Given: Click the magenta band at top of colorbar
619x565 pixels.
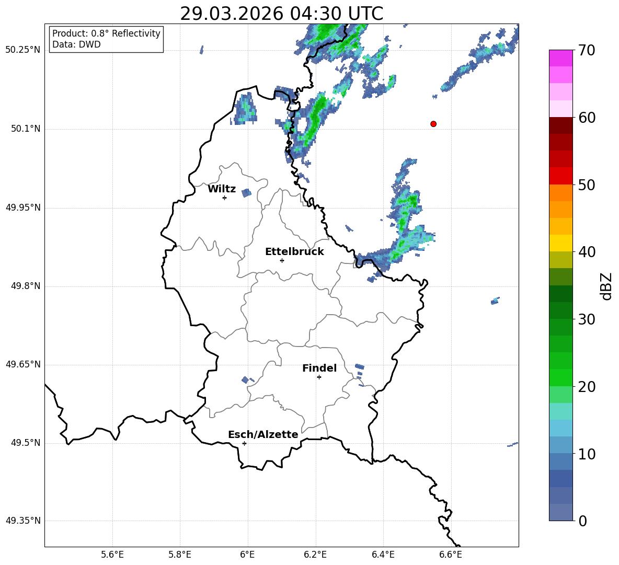Looking at the screenshot, I should [x=560, y=58].
